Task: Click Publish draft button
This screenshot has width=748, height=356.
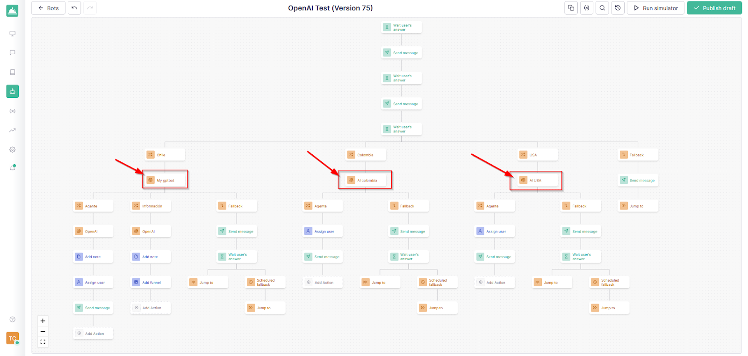Action: click(x=714, y=8)
